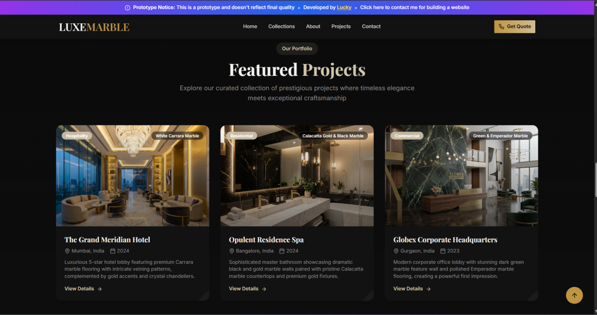Click the calendar icon next to 2023
The image size is (597, 315).
tap(443, 251)
